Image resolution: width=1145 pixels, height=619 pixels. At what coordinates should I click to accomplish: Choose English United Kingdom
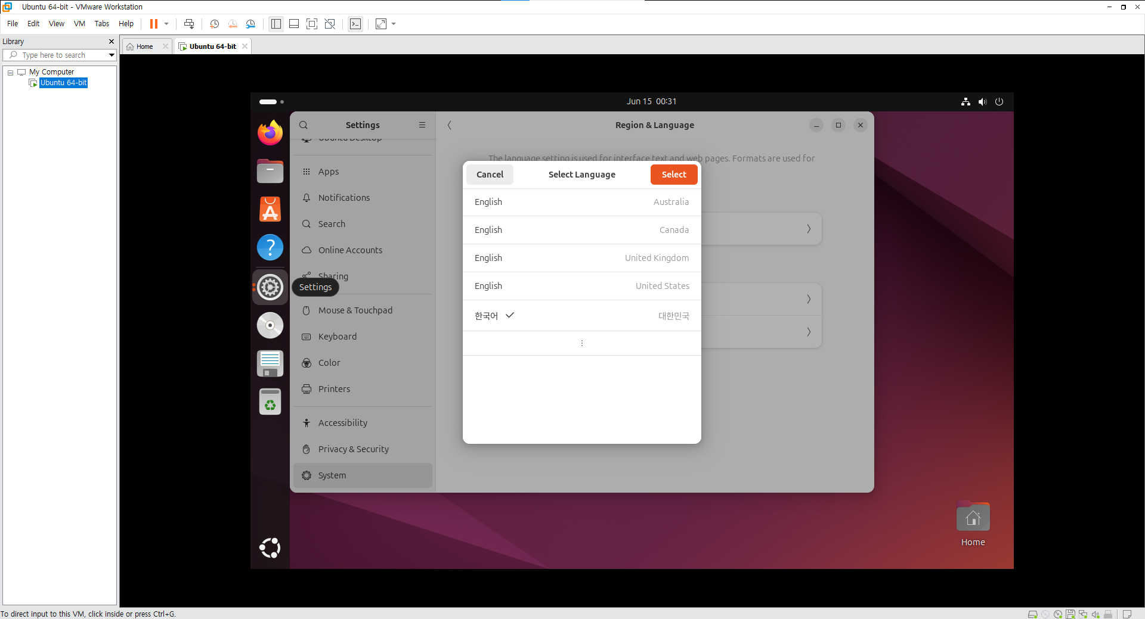click(x=582, y=258)
